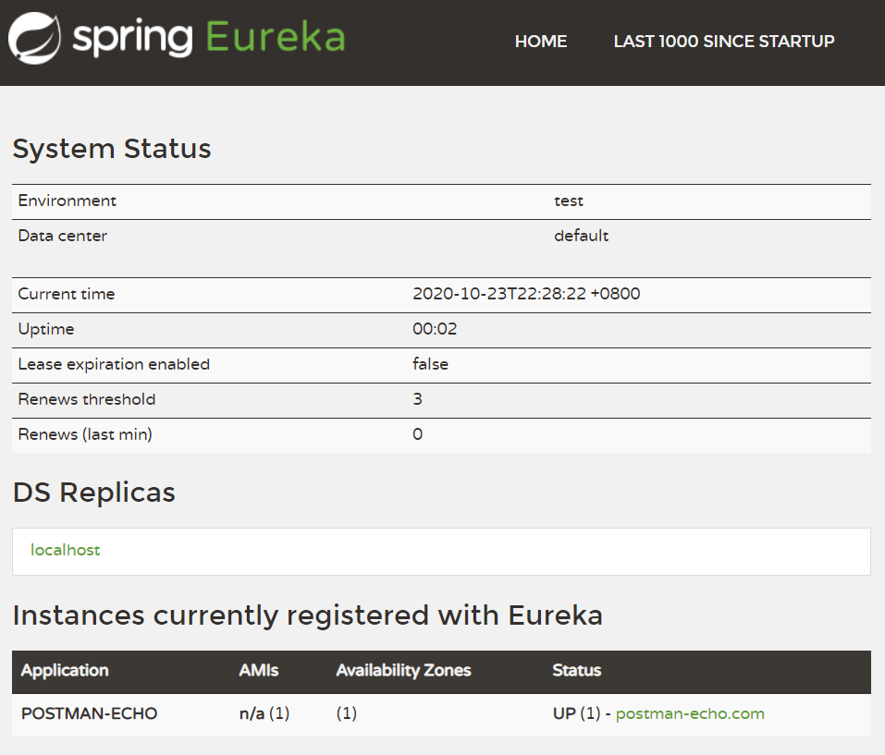Click the Application column header
This screenshot has width=885, height=755.
point(65,670)
